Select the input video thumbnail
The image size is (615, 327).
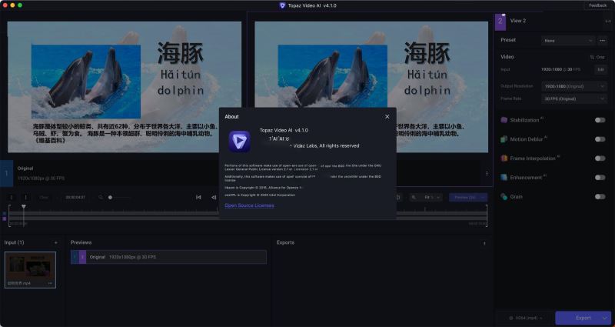30,268
